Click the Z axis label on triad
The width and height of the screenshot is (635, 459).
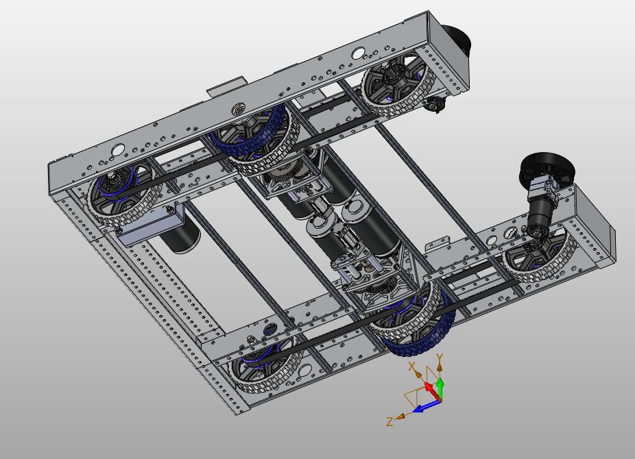[x=390, y=422]
